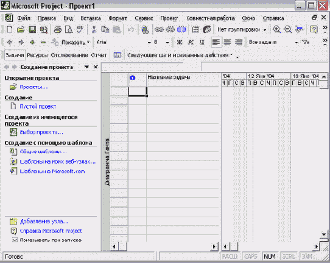Click 'Выбор проекта...' link
330x263 pixels.
pos(41,132)
